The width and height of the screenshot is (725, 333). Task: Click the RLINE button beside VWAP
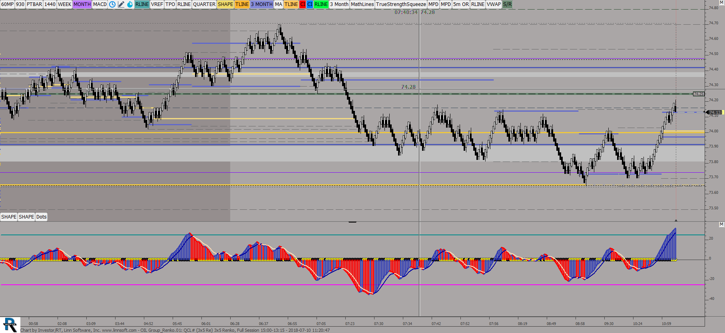tap(478, 4)
